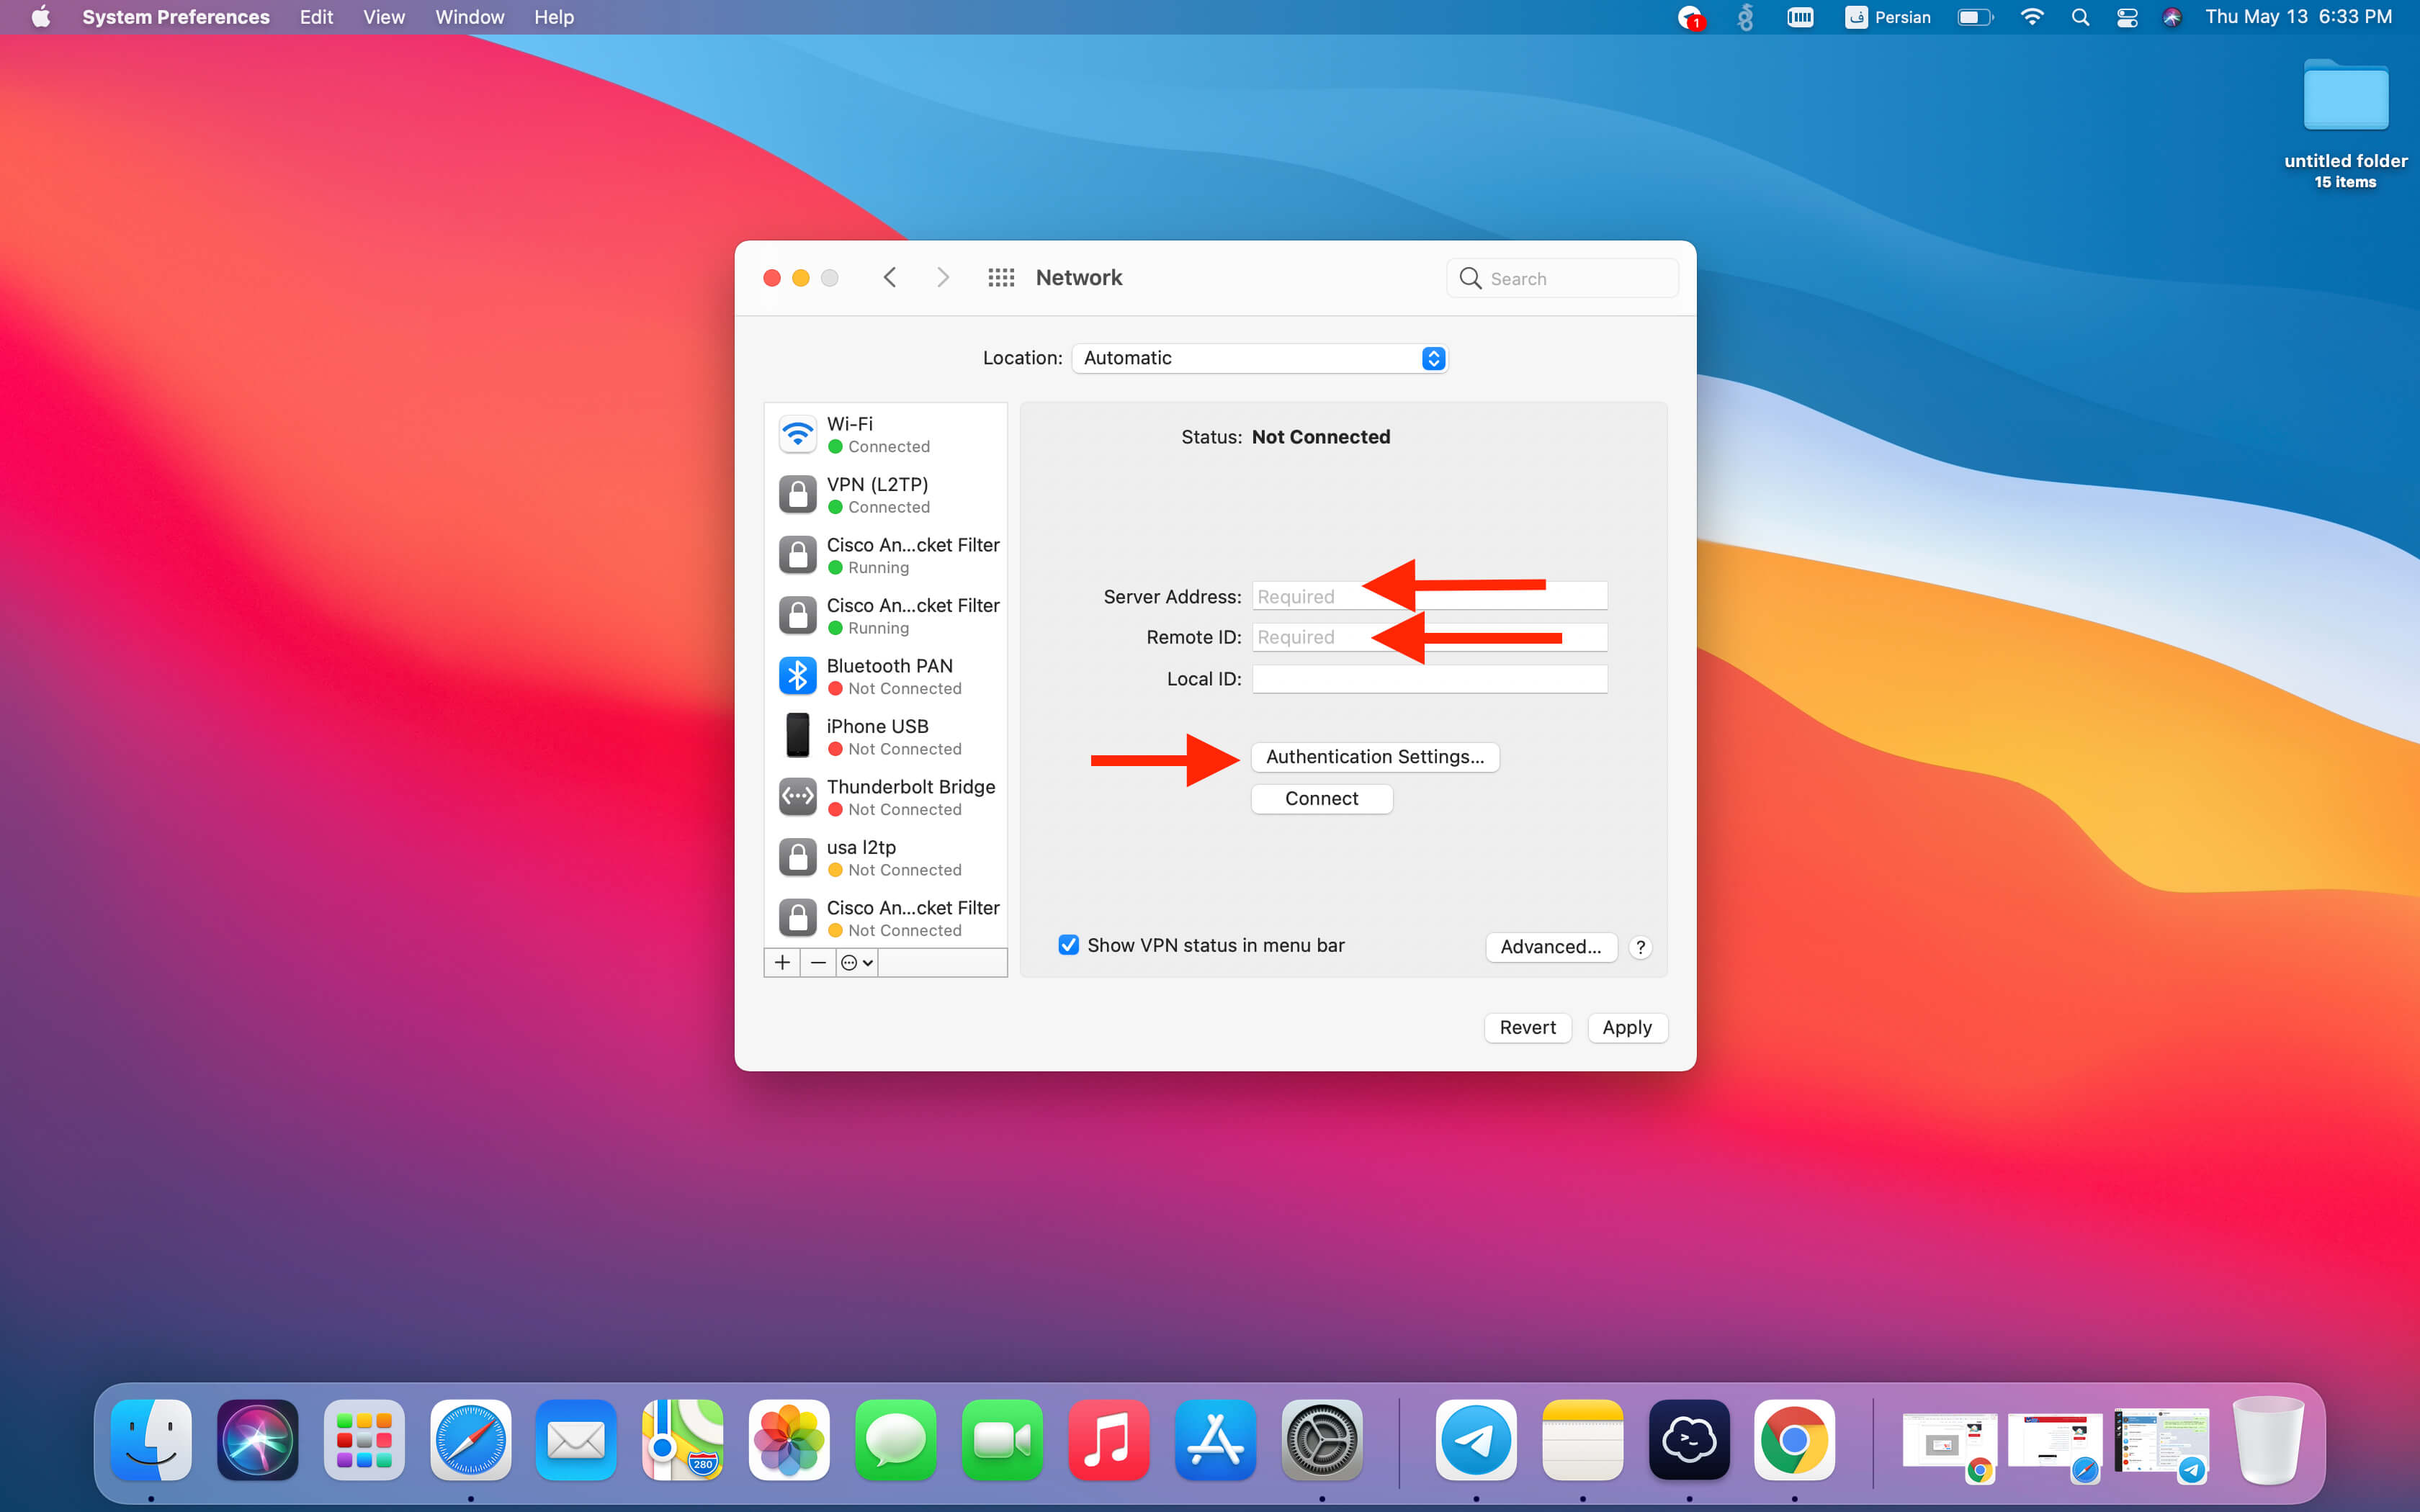The image size is (2420, 1512).
Task: Click the minus icon to remove service
Action: tap(818, 962)
